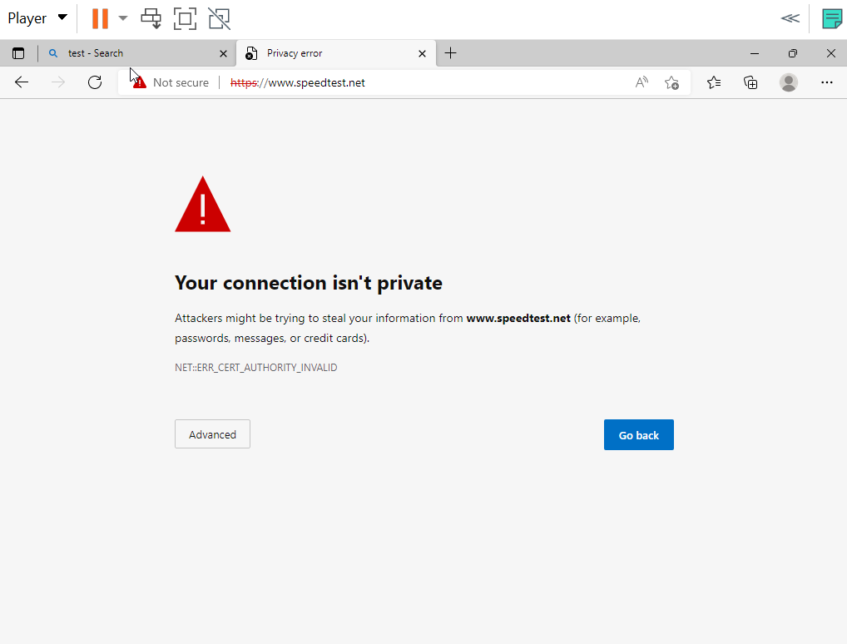Screen dimensions: 847x644
Task: Click the bold www.speedtest.net text
Action: click(518, 318)
